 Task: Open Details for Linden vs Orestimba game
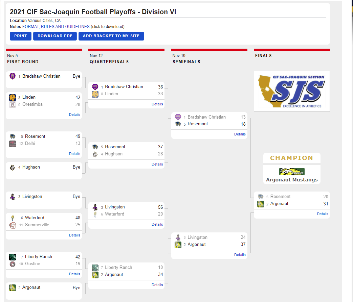[74, 115]
